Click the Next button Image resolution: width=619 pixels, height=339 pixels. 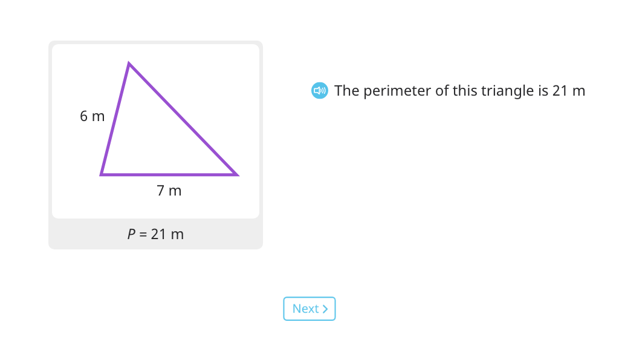309,309
